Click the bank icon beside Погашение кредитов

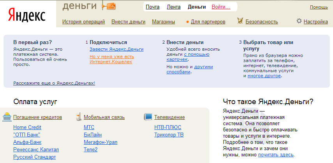coord(7,117)
